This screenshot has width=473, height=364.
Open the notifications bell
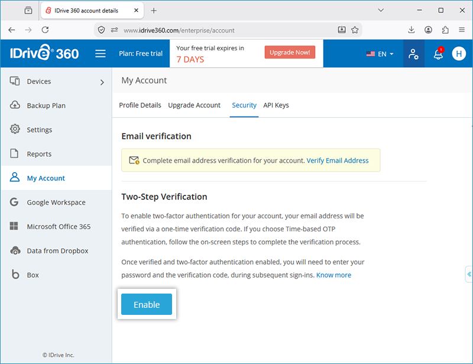pyautogui.click(x=438, y=53)
